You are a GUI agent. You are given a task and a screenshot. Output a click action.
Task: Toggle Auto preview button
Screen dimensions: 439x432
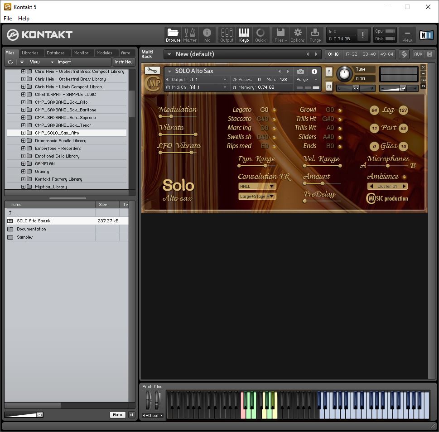[x=118, y=415]
